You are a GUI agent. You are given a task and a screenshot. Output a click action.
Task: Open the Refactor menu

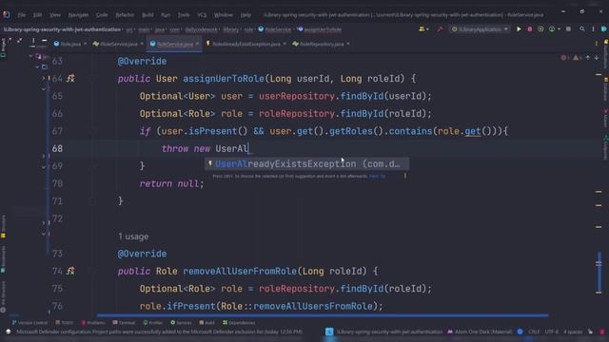click(125, 15)
